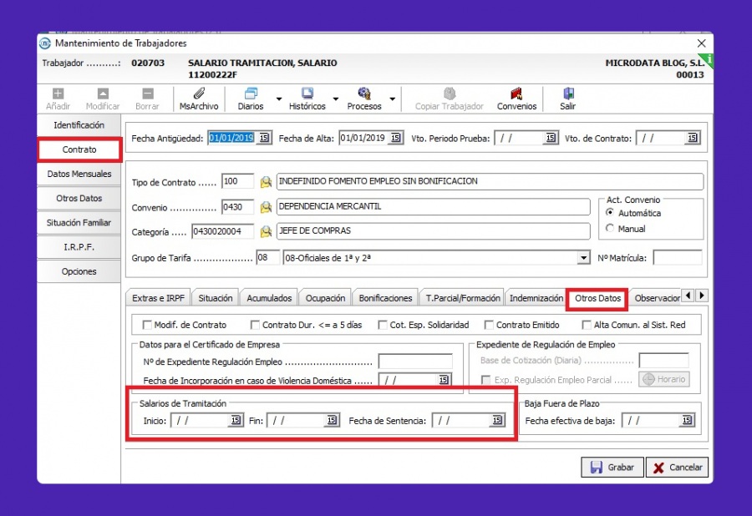Open Datos Mensuales side section
This screenshot has height=516, width=752.
pos(79,174)
